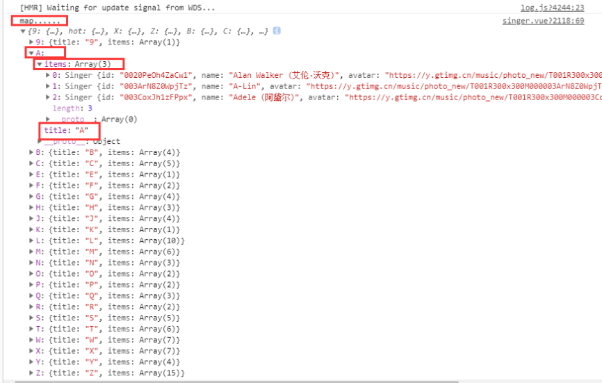Expand the Y key entry
This screenshot has height=383, width=602.
coord(31,362)
